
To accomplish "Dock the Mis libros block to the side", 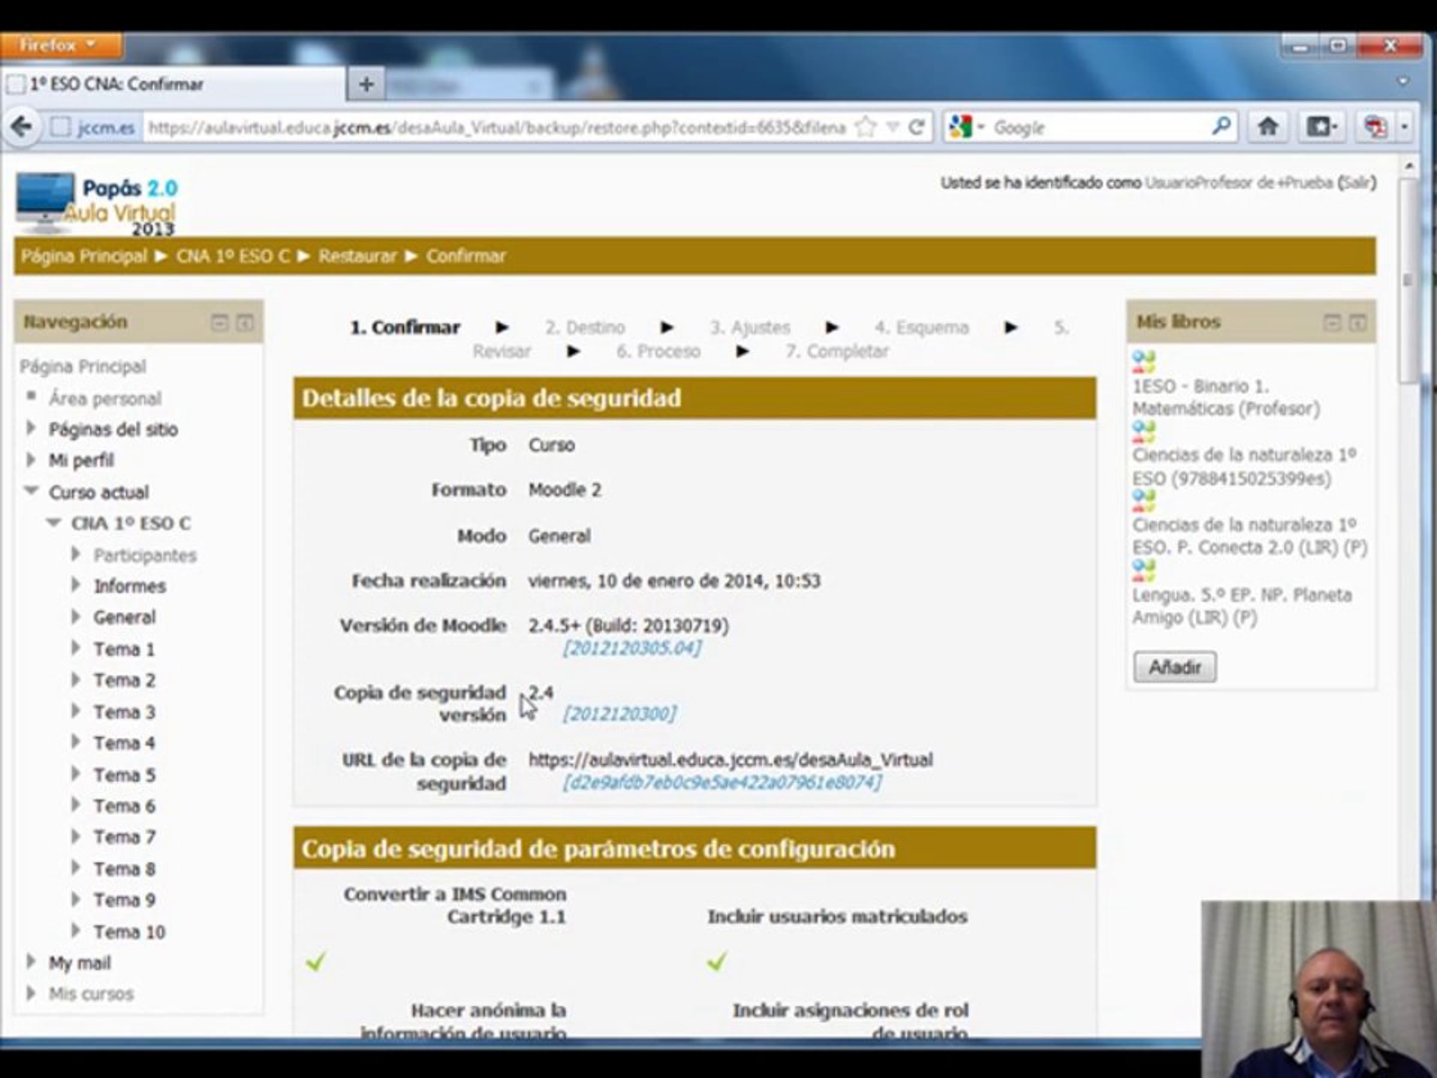I will coord(1358,322).
